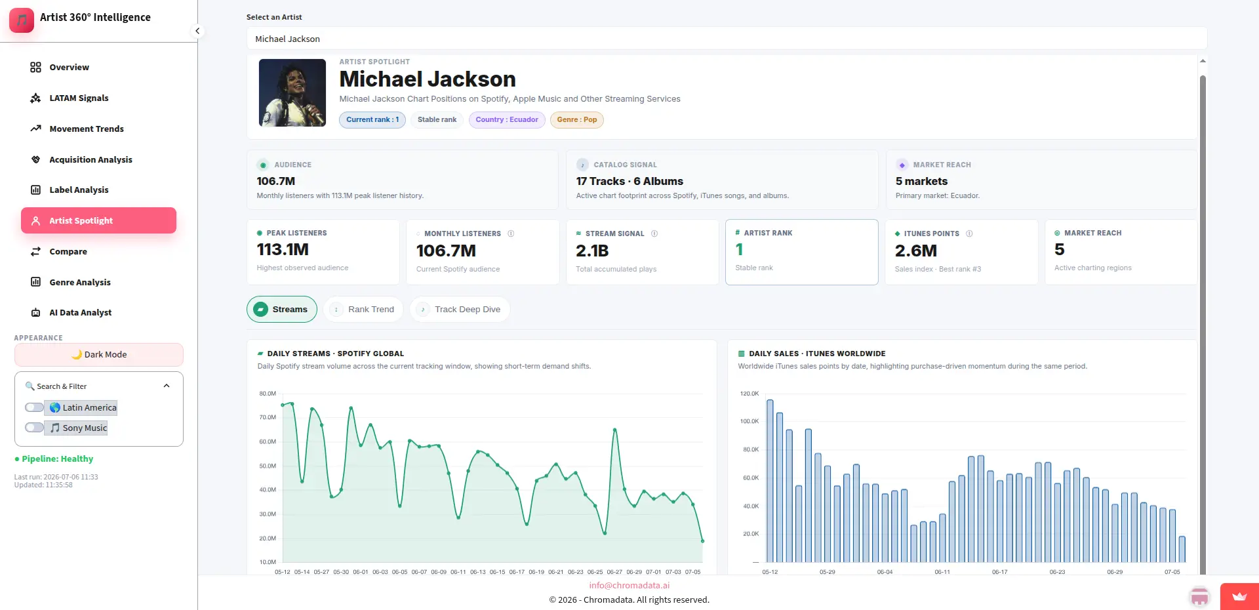Screen dimensions: 1259x610
Task: Click the Overview grid icon
Action: click(x=35, y=67)
